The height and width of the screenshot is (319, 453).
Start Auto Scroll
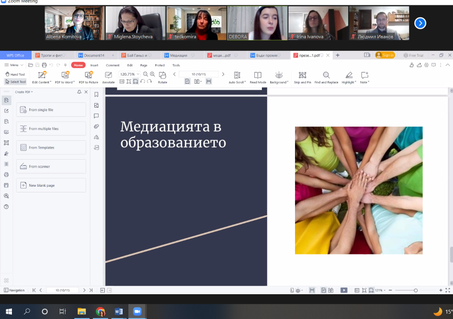[x=237, y=78]
